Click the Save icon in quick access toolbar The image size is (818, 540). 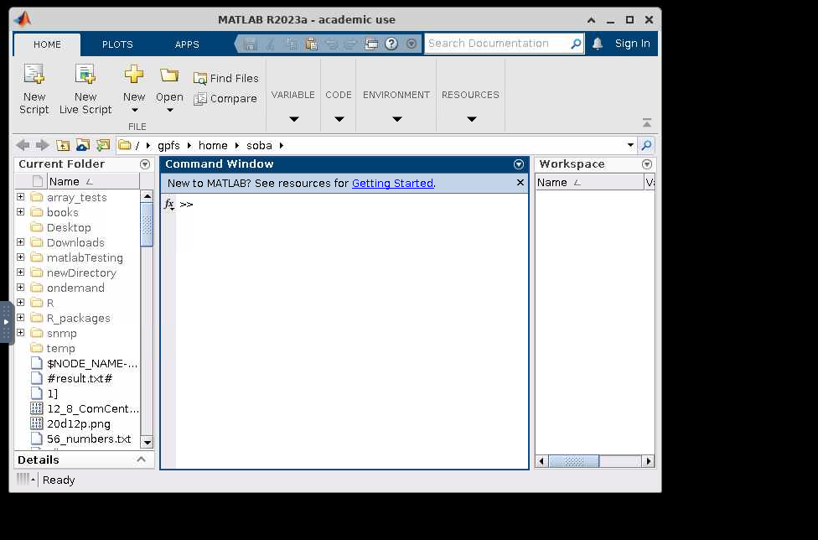[251, 44]
